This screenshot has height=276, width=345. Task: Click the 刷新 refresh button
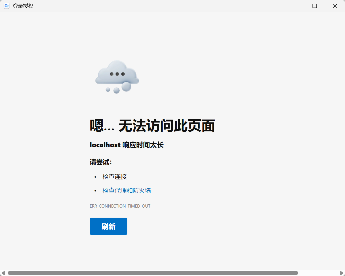pyautogui.click(x=108, y=226)
